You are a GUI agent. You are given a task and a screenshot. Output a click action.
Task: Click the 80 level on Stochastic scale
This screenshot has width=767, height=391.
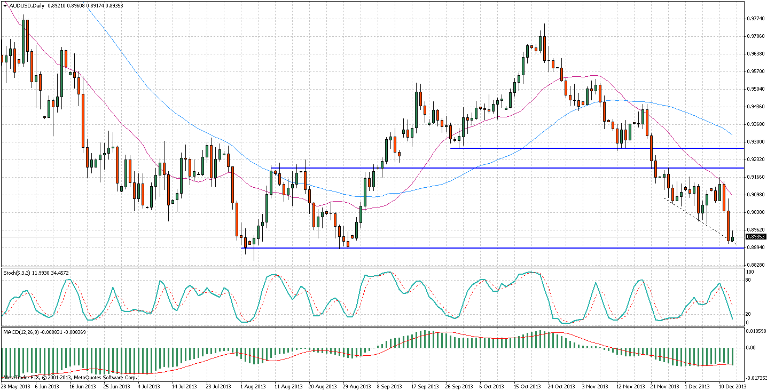749,280
